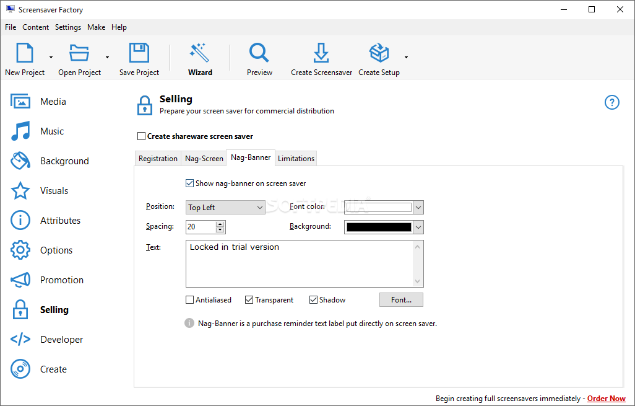Click the Create Screensaver download icon
The height and width of the screenshot is (406, 635).
[321, 53]
